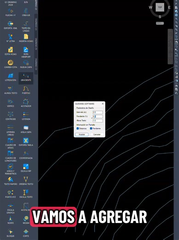The width and height of the screenshot is (179, 240).
Task: Activate the CORTE tool
Action: (x=26, y=233)
